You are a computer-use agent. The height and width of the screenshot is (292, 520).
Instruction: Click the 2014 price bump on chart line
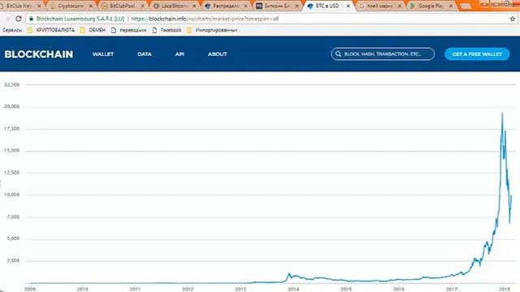(289, 274)
